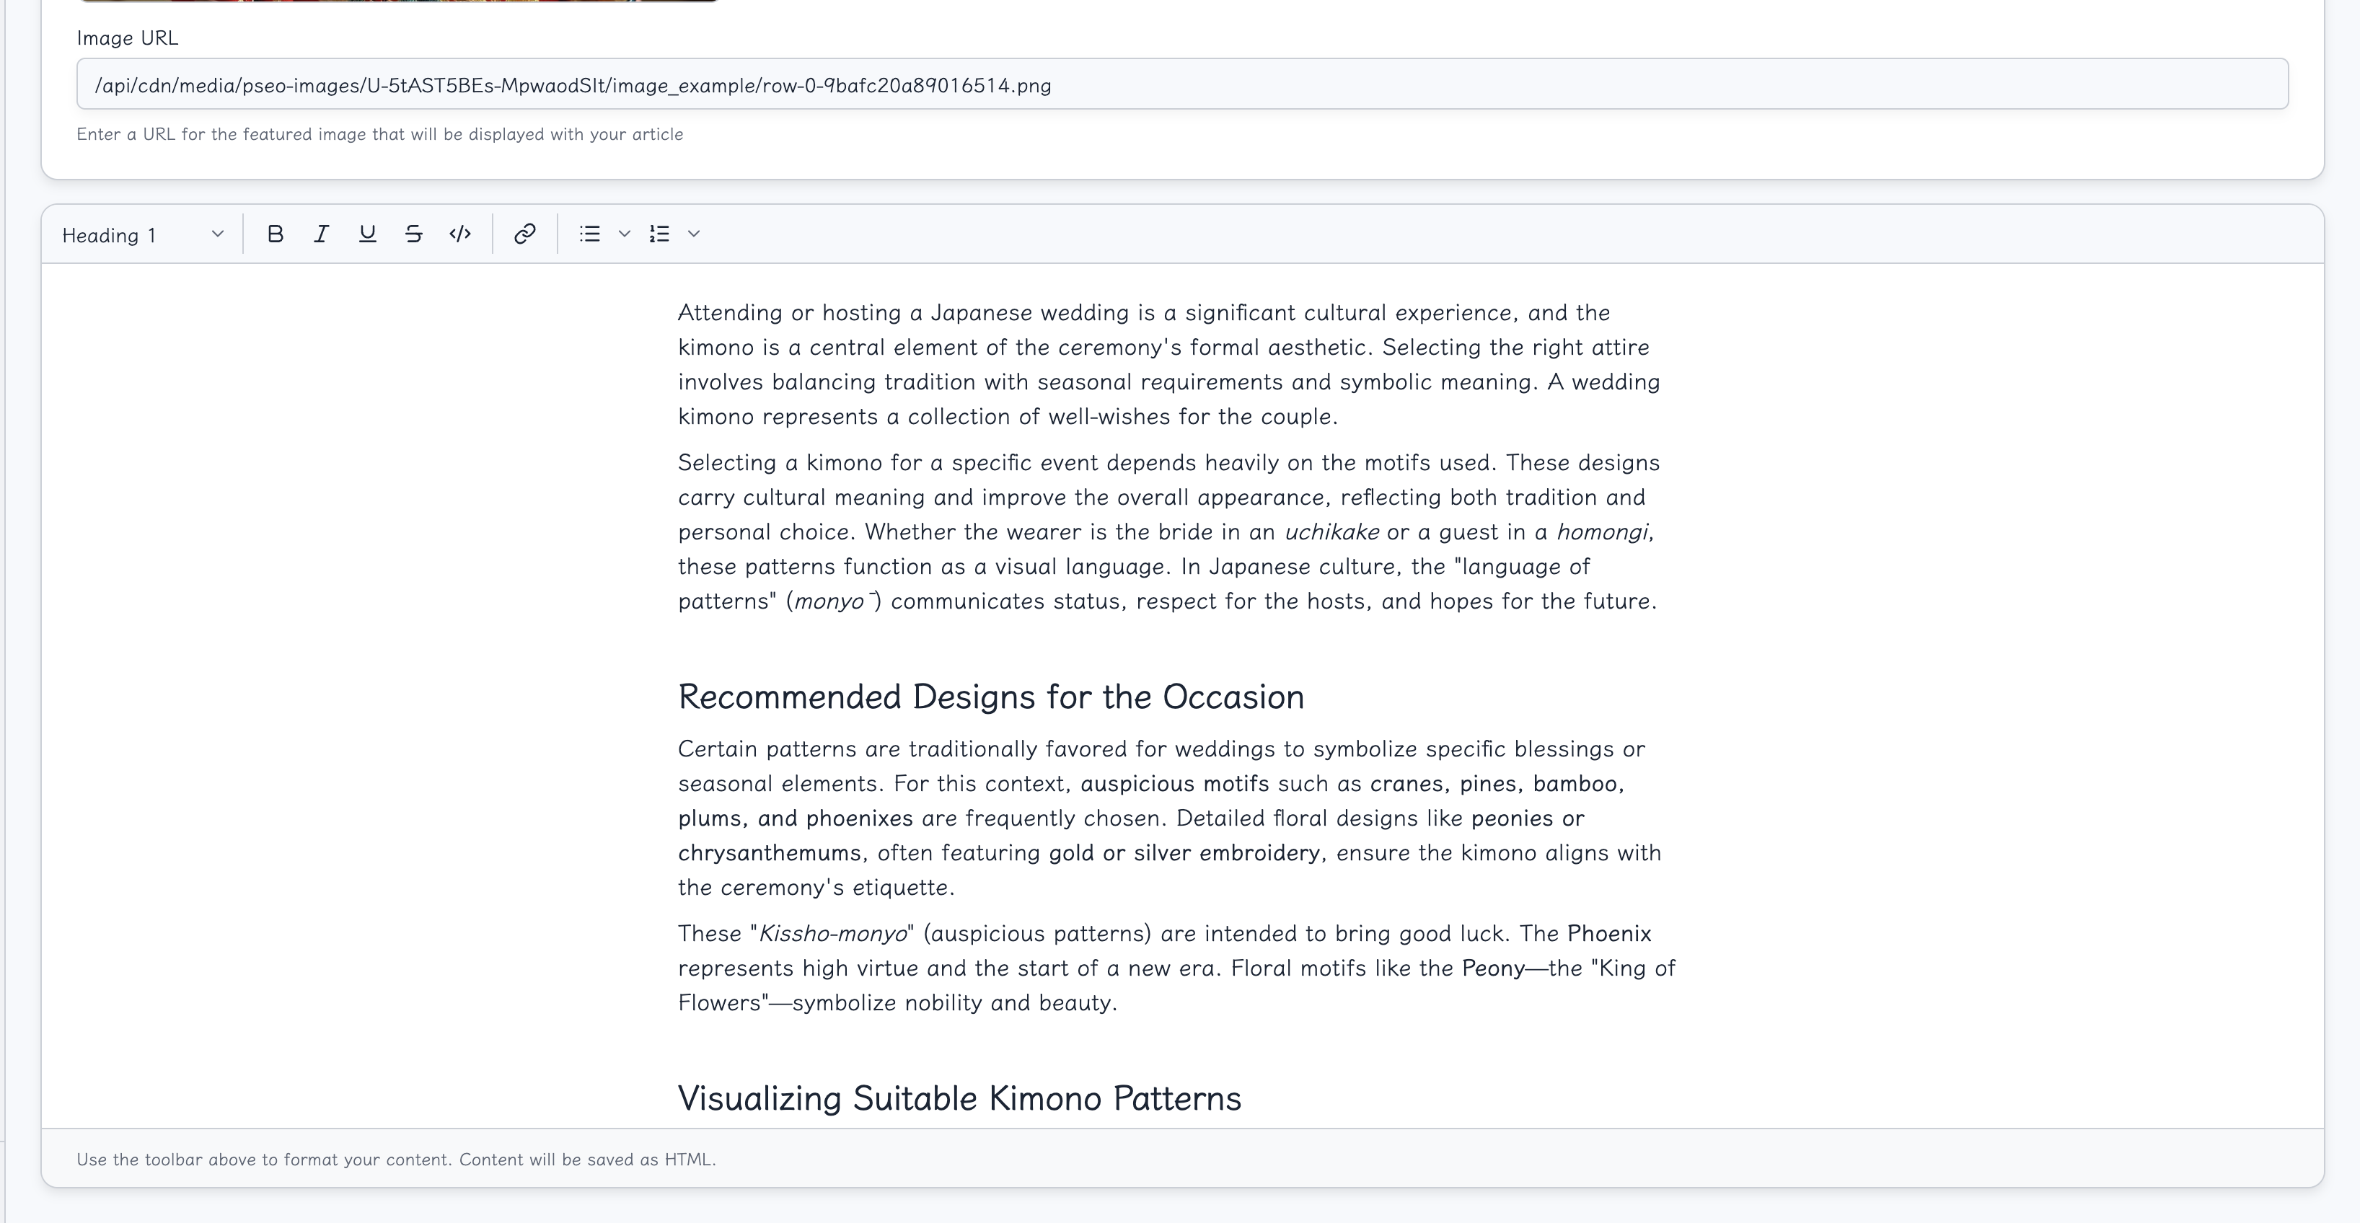The image size is (2360, 1223).
Task: Click the italic word "homongi"
Action: pyautogui.click(x=1601, y=532)
